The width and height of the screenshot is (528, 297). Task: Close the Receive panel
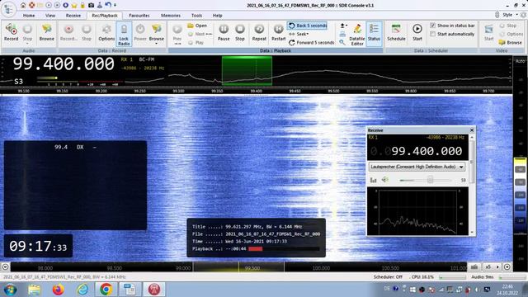(472, 130)
